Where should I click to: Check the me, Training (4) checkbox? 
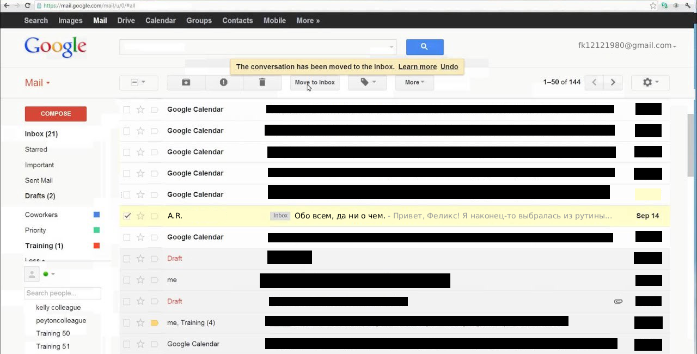pos(127,323)
